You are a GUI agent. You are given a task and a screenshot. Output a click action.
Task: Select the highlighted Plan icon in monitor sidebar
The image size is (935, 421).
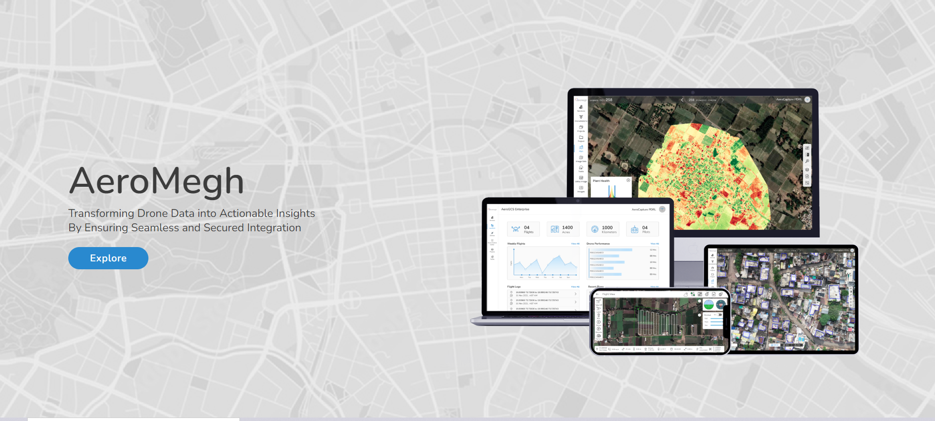581,147
